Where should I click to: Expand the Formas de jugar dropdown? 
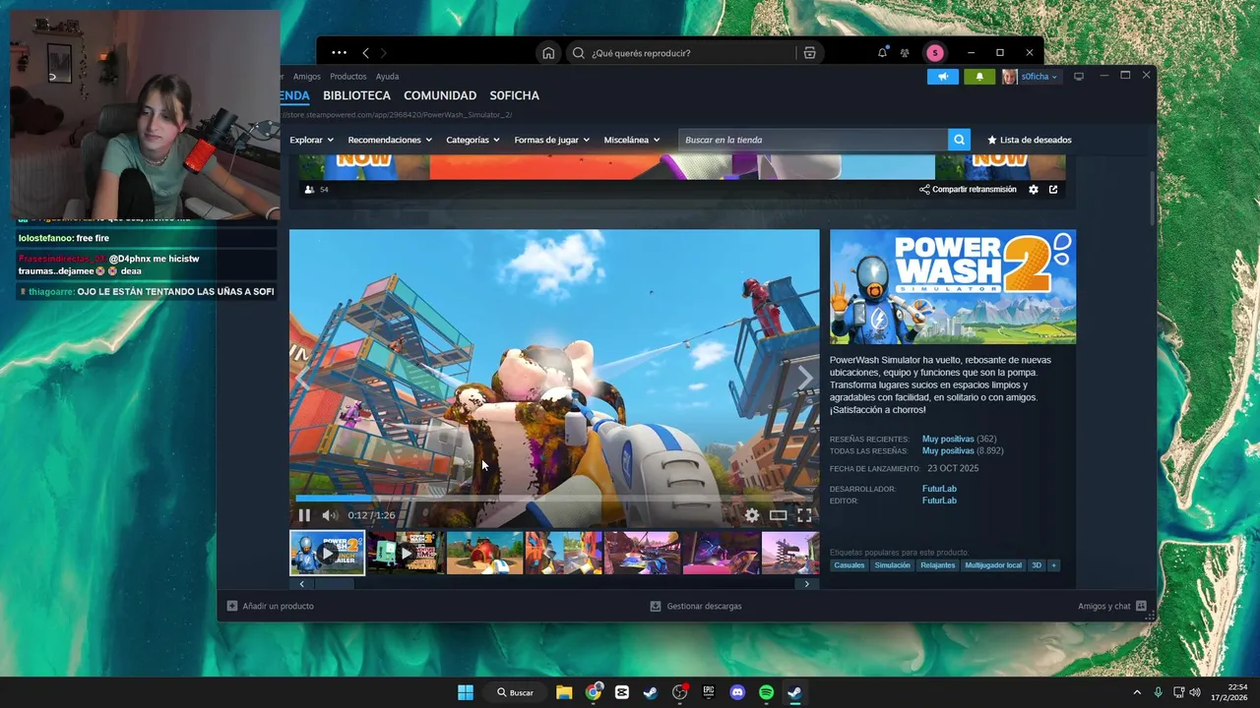(551, 140)
